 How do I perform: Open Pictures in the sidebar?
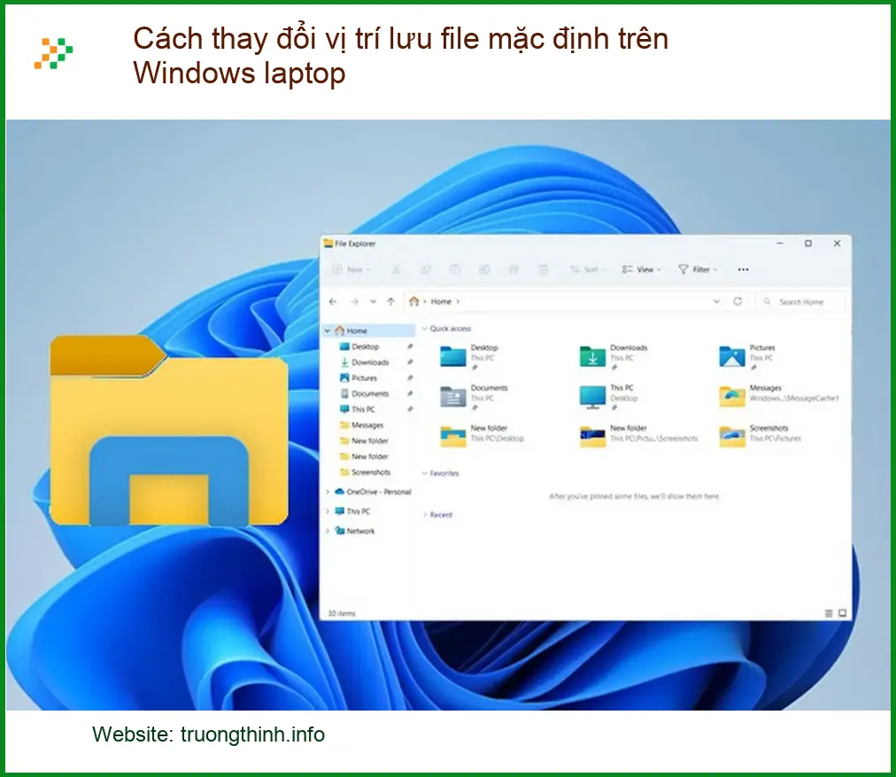[364, 378]
